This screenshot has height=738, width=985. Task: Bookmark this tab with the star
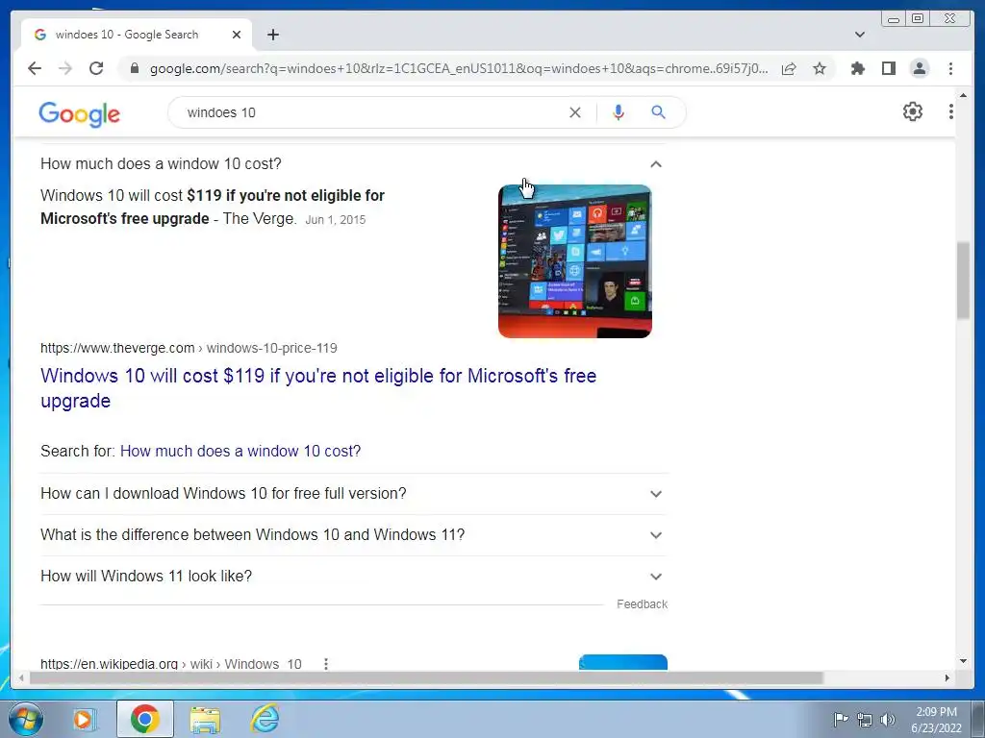tap(820, 68)
